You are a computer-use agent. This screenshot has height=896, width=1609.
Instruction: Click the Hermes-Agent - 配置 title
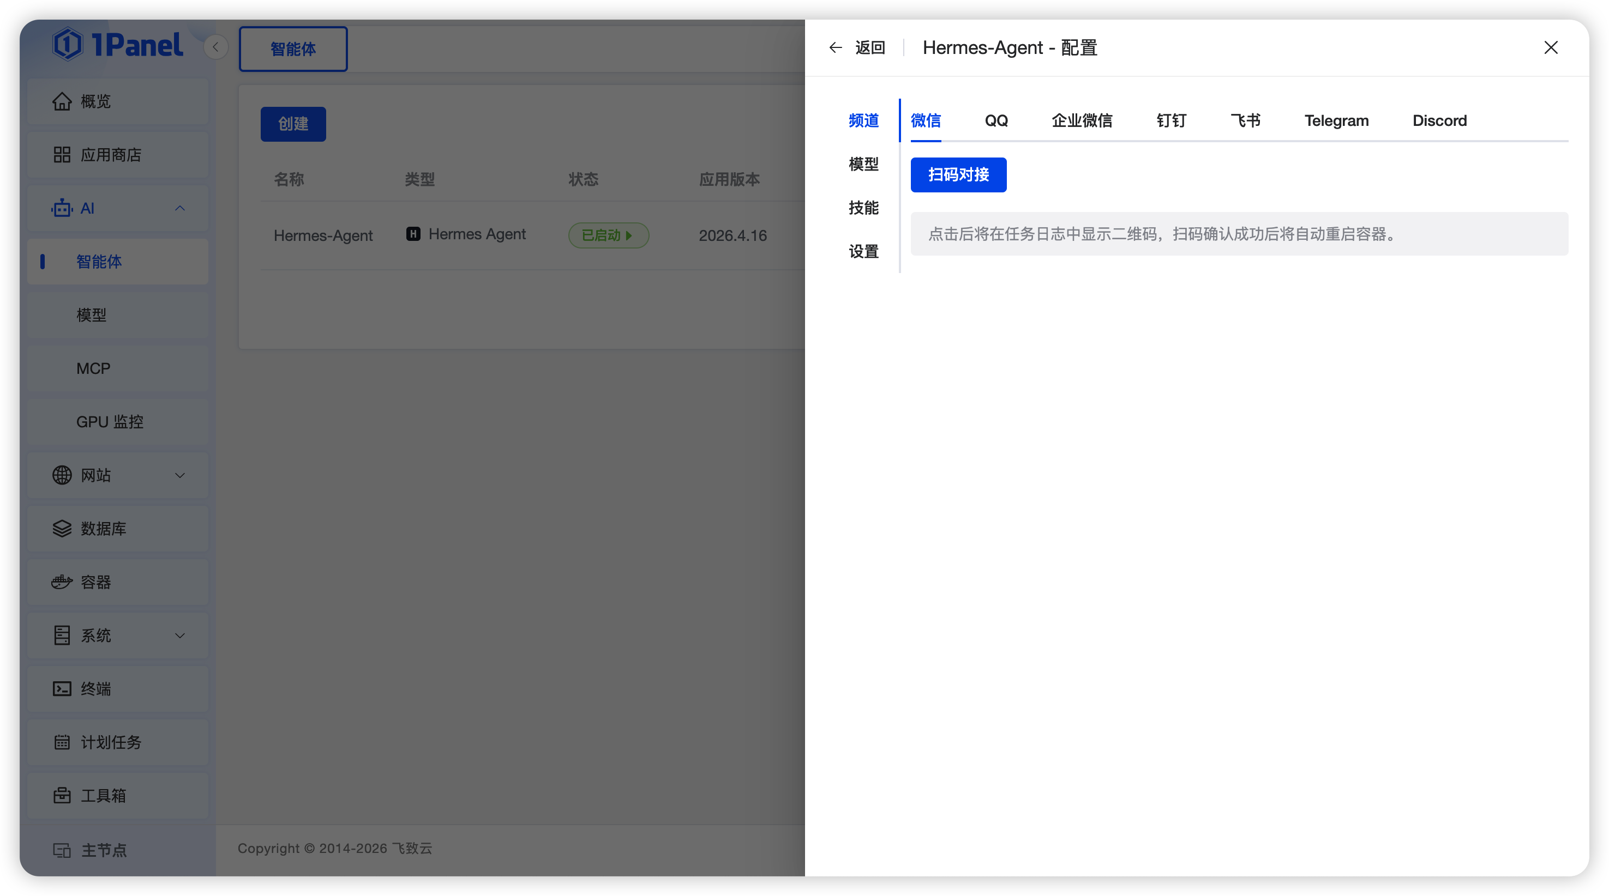pyautogui.click(x=1010, y=47)
